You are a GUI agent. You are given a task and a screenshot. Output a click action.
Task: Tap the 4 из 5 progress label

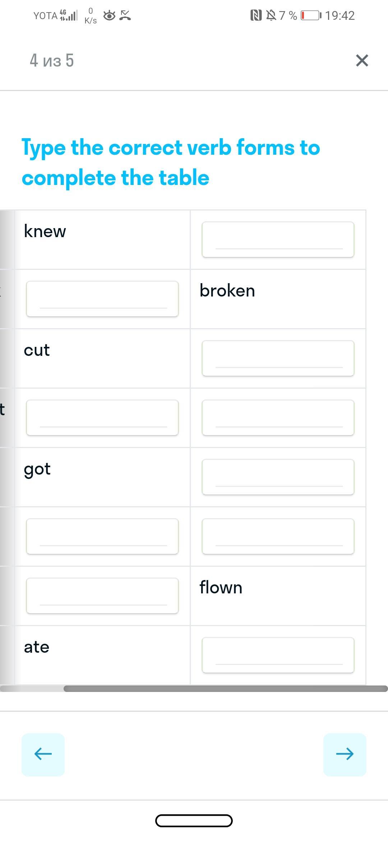click(52, 60)
